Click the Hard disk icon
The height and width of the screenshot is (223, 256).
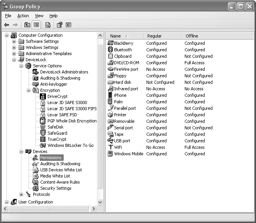pos(111,83)
